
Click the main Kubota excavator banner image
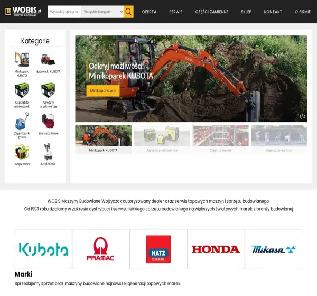[191, 79]
